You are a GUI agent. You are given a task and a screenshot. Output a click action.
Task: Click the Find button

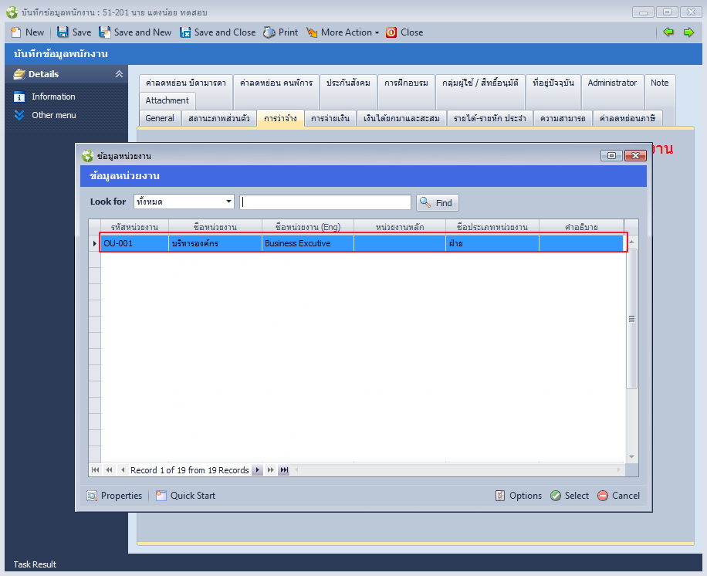click(437, 202)
